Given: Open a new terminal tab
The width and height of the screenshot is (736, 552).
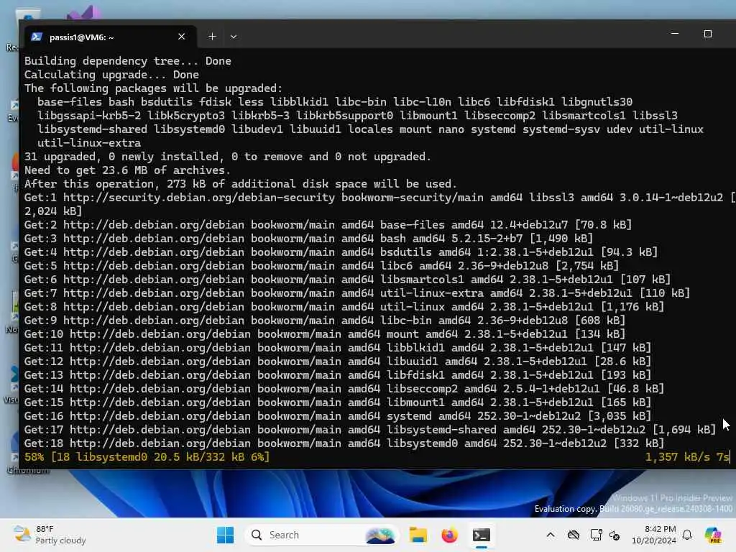Looking at the screenshot, I should click(212, 37).
